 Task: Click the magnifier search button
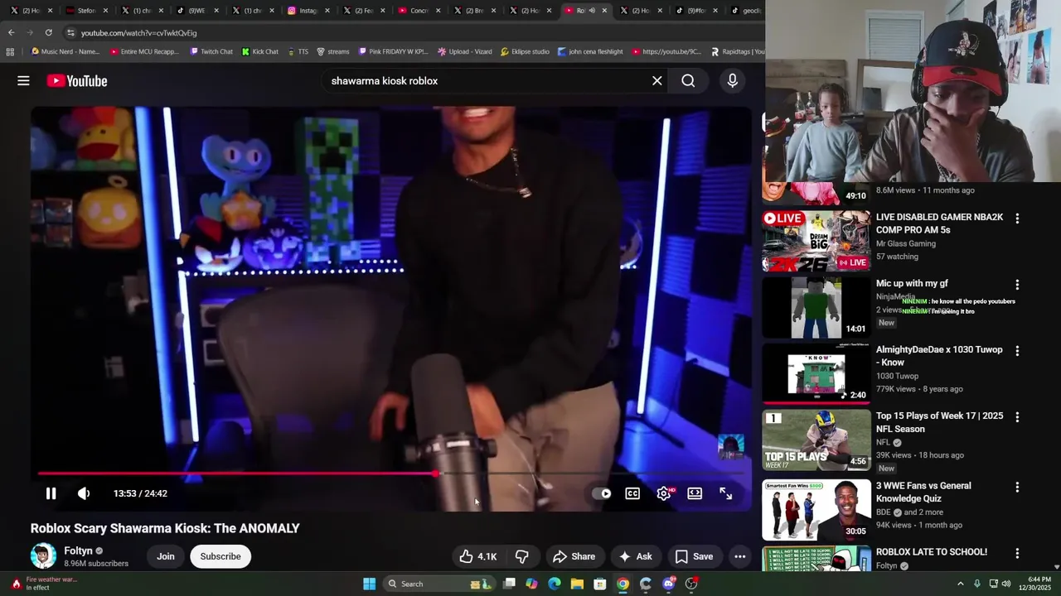click(x=688, y=81)
